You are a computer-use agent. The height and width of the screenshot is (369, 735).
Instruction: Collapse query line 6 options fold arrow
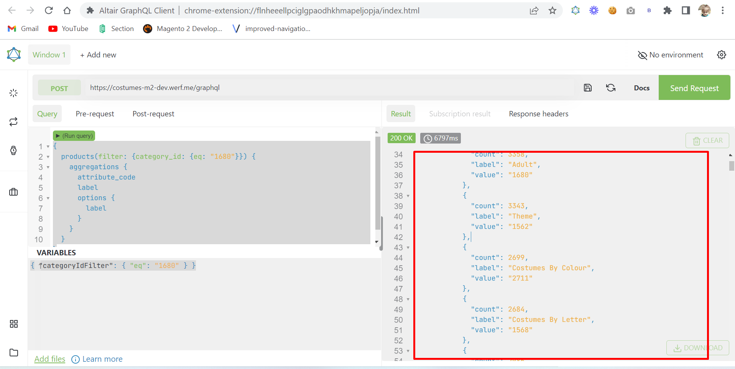(x=48, y=198)
